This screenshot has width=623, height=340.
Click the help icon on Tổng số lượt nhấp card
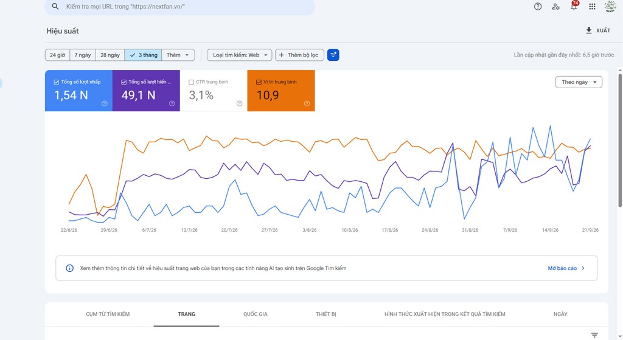[105, 103]
